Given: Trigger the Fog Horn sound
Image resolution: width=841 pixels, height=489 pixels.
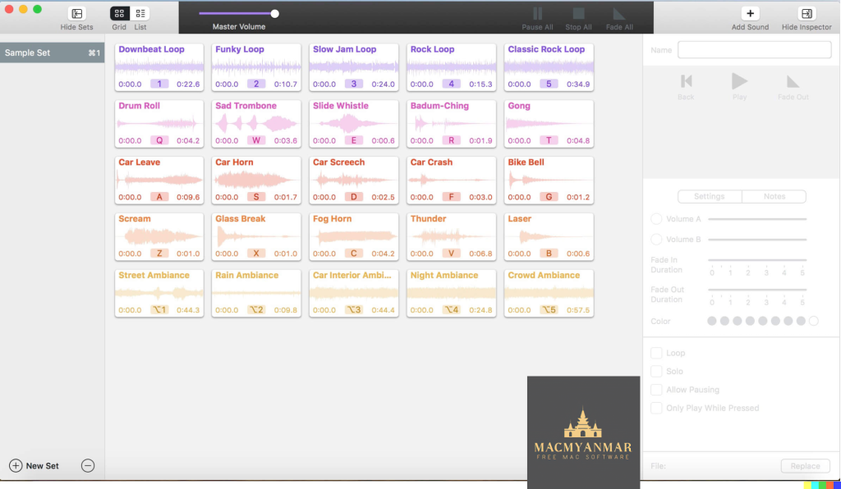Looking at the screenshot, I should [x=354, y=237].
